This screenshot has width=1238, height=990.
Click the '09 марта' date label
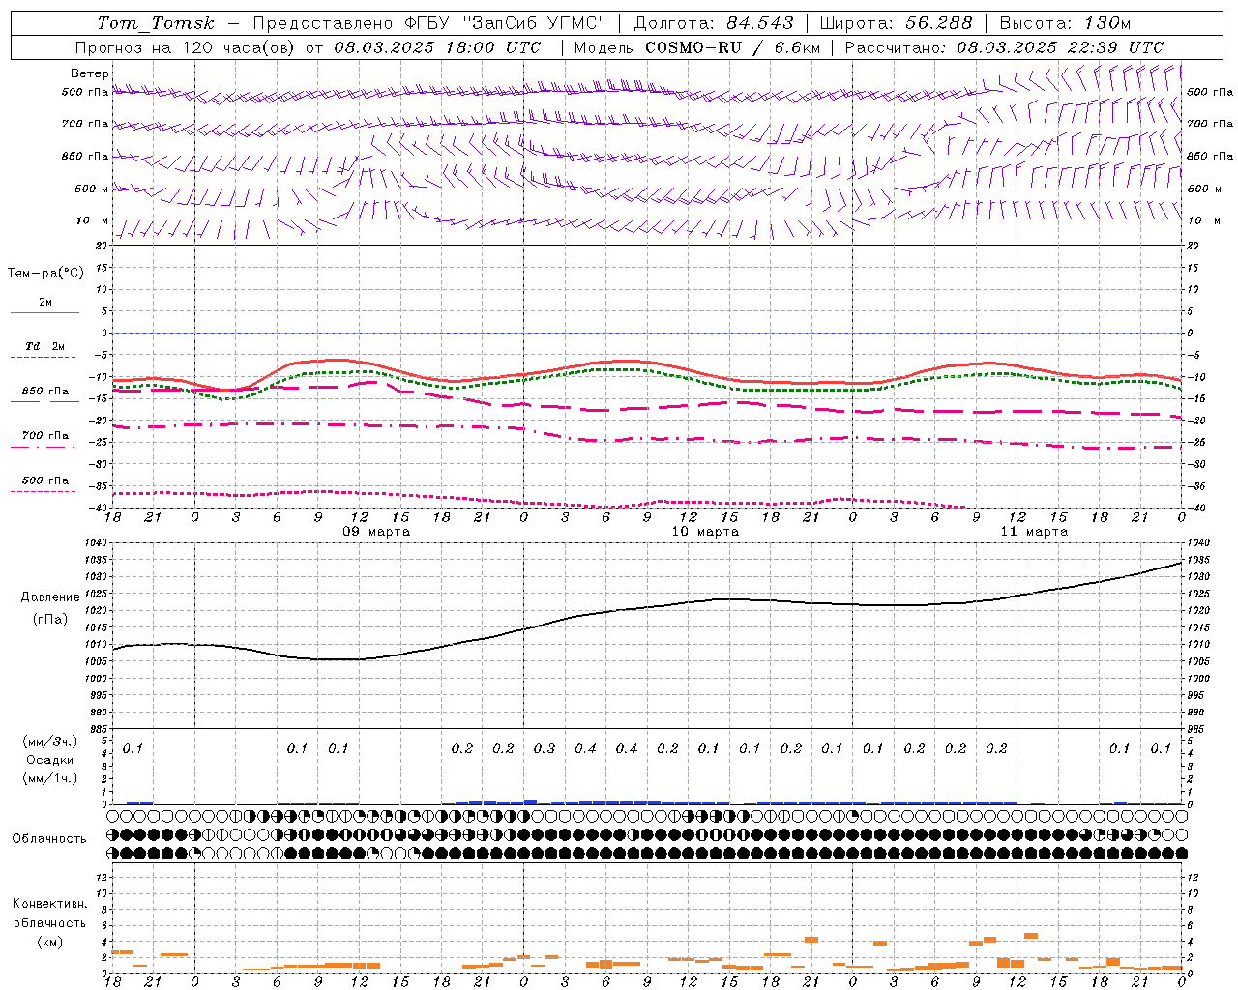click(x=376, y=532)
